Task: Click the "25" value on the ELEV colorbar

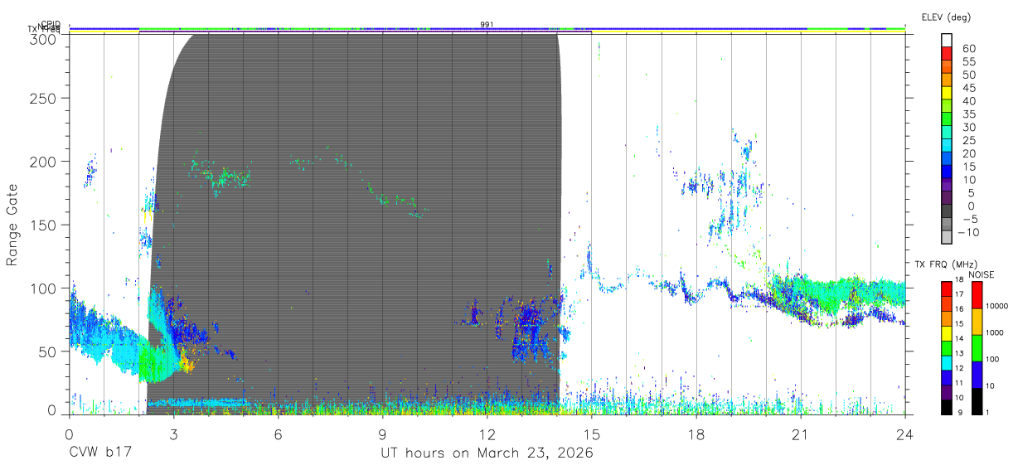Action: [x=969, y=141]
